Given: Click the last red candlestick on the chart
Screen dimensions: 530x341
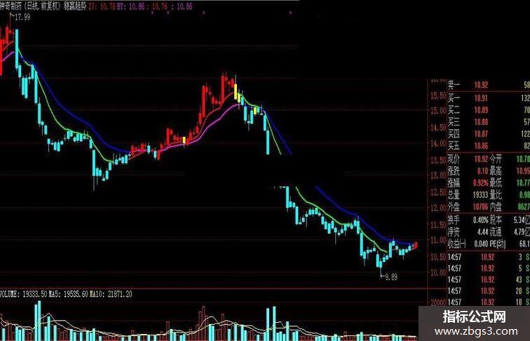Looking at the screenshot, I should point(416,245).
